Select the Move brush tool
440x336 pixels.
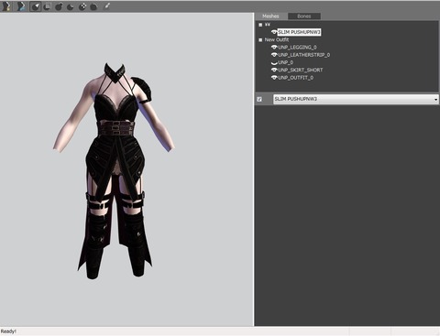tap(82, 6)
